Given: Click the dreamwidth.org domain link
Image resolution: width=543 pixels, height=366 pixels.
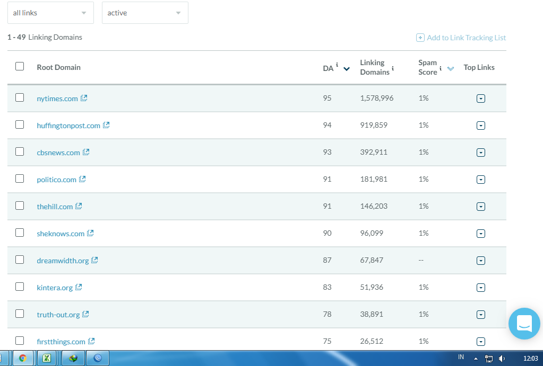Looking at the screenshot, I should point(63,261).
